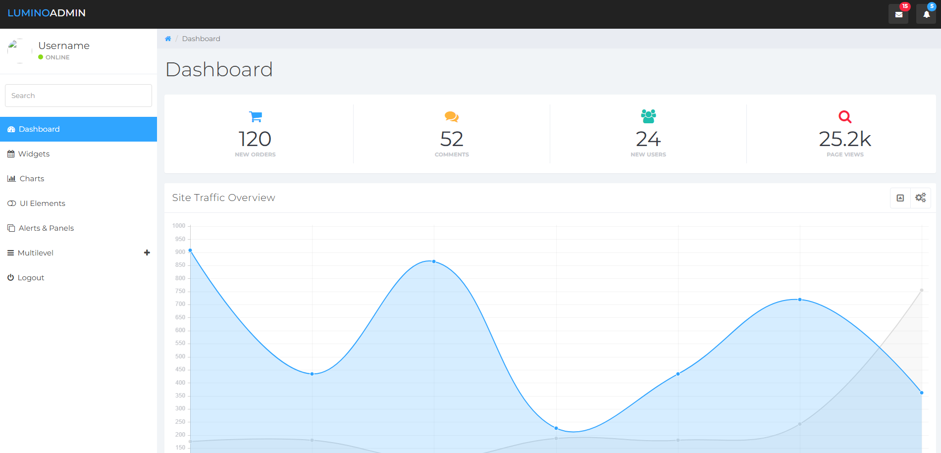This screenshot has height=453, width=941.
Task: Click the blue chart lowest point near 225
Action: [556, 428]
